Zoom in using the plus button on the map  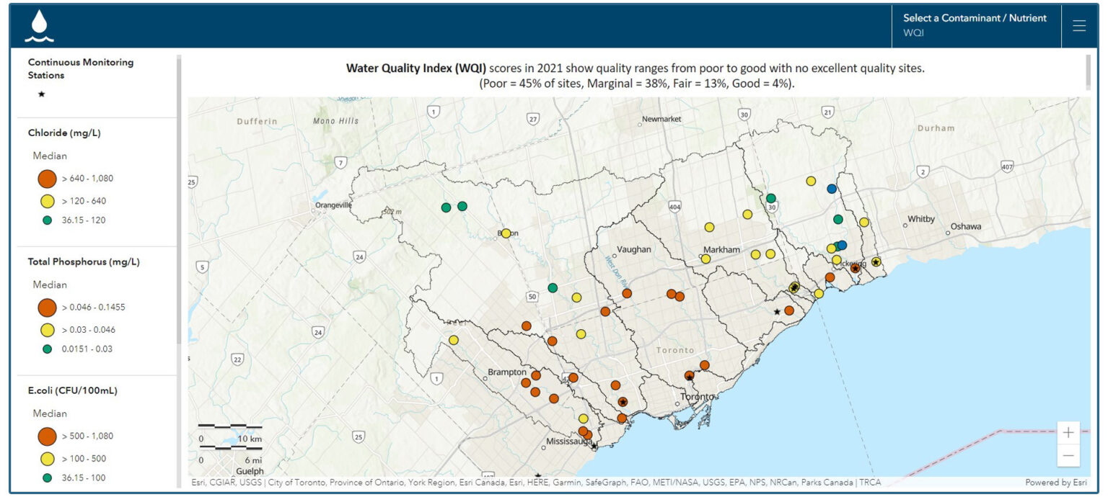(1068, 432)
